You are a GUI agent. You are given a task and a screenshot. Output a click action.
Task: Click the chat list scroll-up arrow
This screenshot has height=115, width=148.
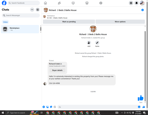coord(41,26)
